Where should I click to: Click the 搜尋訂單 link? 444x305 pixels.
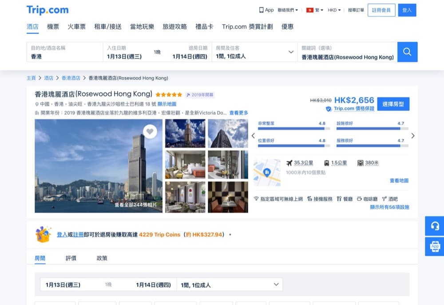[x=356, y=10]
